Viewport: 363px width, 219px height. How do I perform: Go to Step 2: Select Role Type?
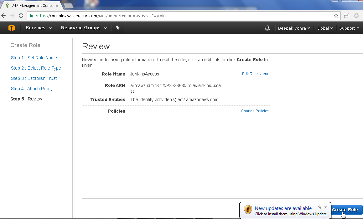tap(36, 68)
